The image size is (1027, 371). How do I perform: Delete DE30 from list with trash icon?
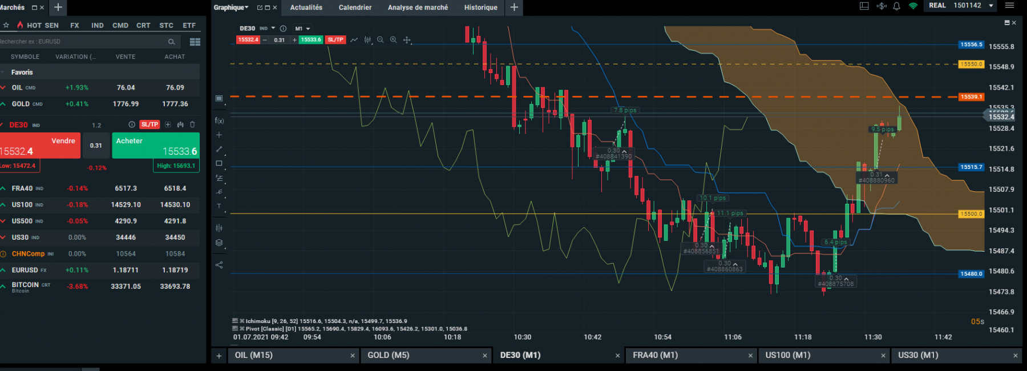pyautogui.click(x=192, y=124)
